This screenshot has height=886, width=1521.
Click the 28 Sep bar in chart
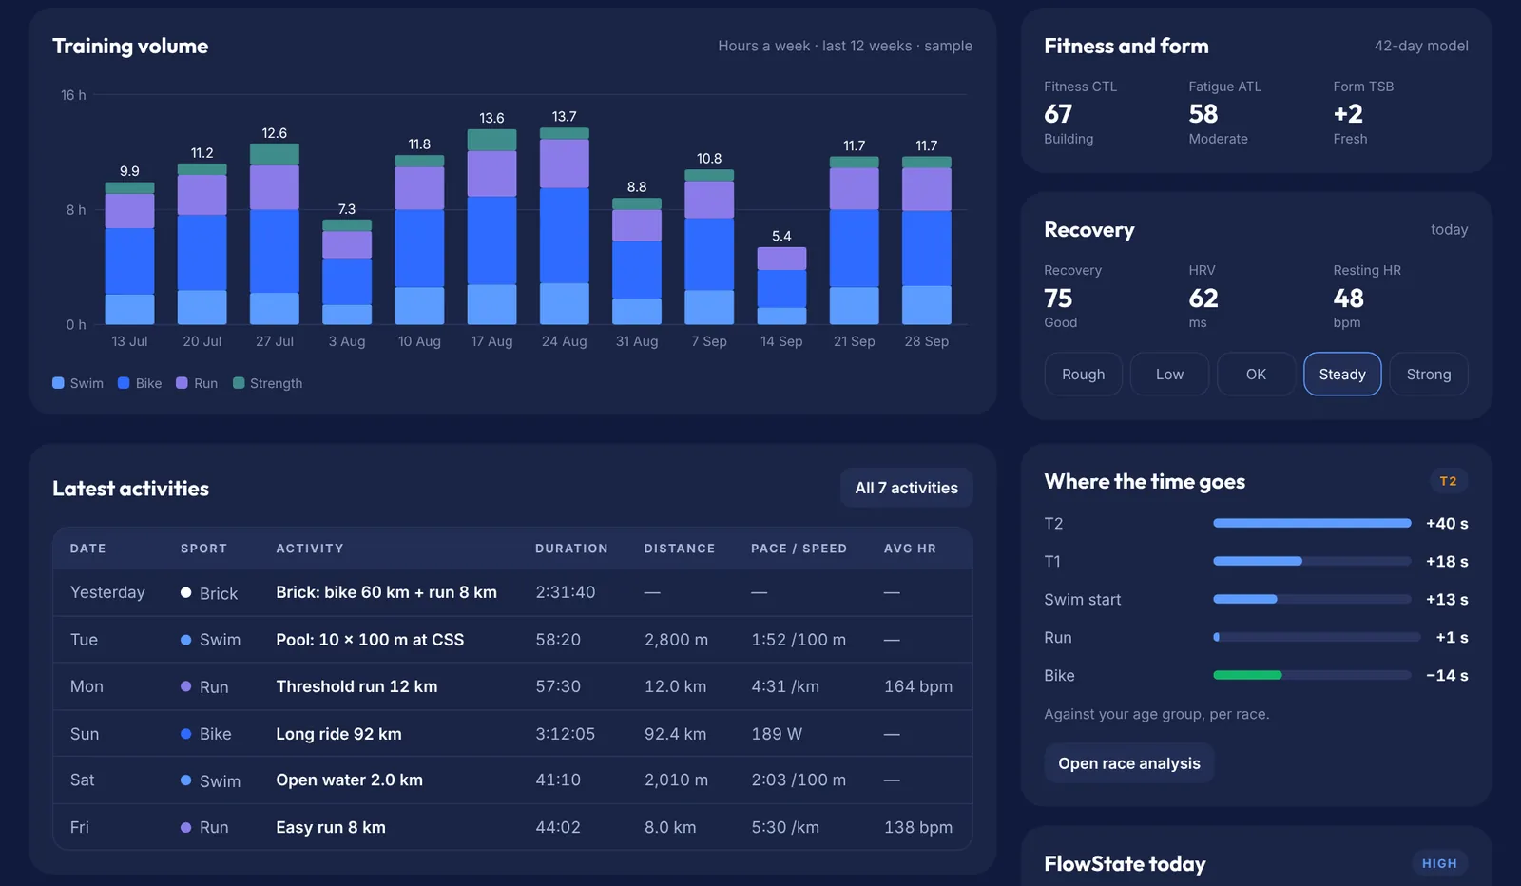click(x=927, y=241)
